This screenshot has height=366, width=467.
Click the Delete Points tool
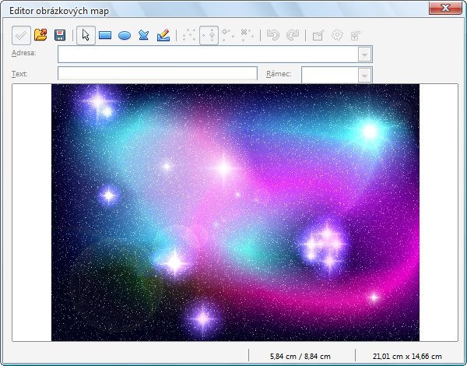[x=247, y=35]
